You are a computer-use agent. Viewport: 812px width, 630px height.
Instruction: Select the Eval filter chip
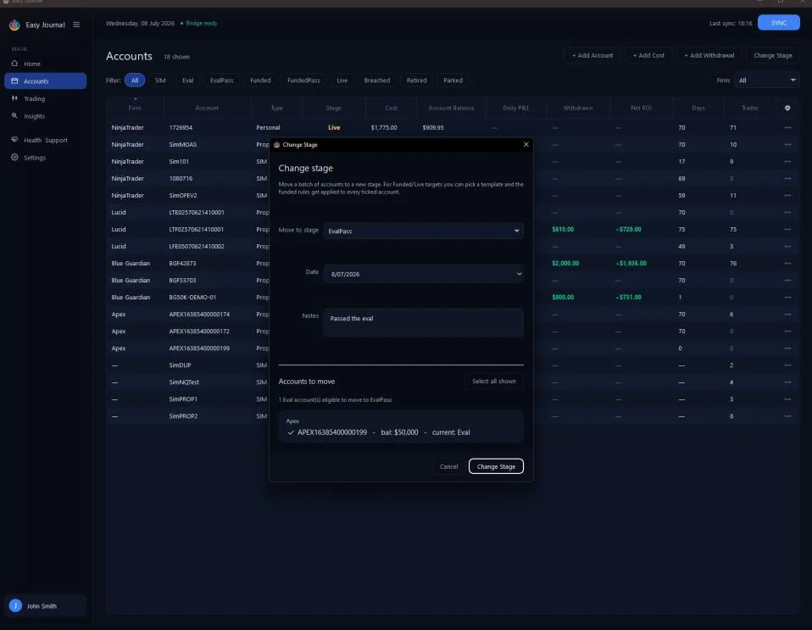[187, 81]
